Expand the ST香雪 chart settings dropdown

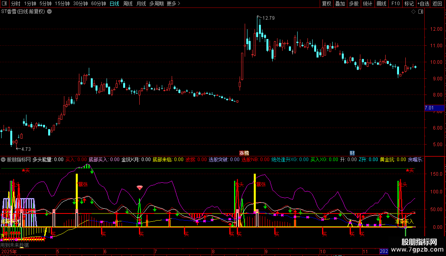tap(49, 11)
